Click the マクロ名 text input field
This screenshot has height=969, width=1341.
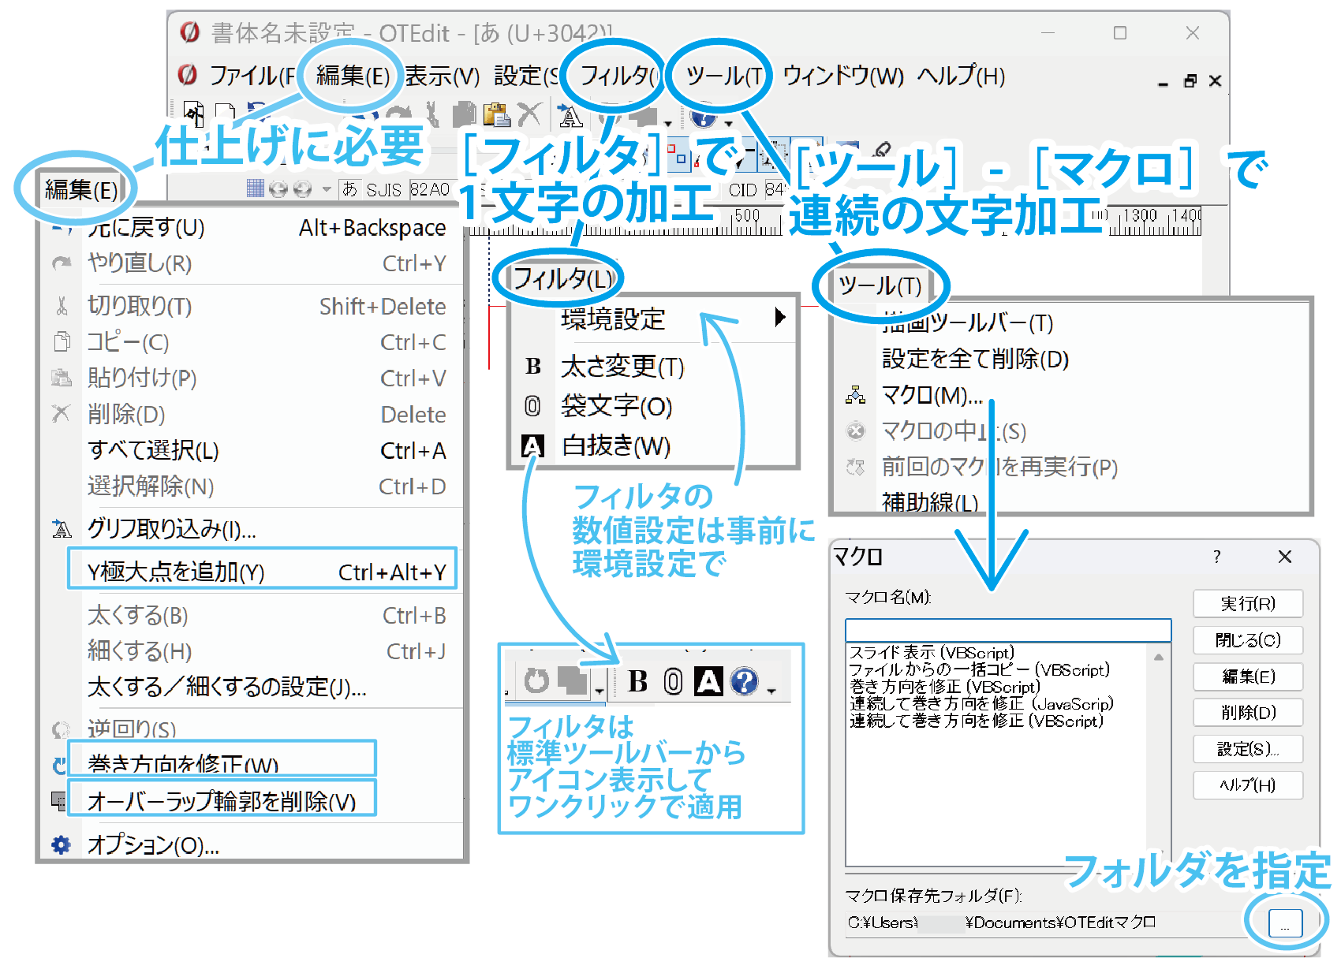pyautogui.click(x=1007, y=630)
